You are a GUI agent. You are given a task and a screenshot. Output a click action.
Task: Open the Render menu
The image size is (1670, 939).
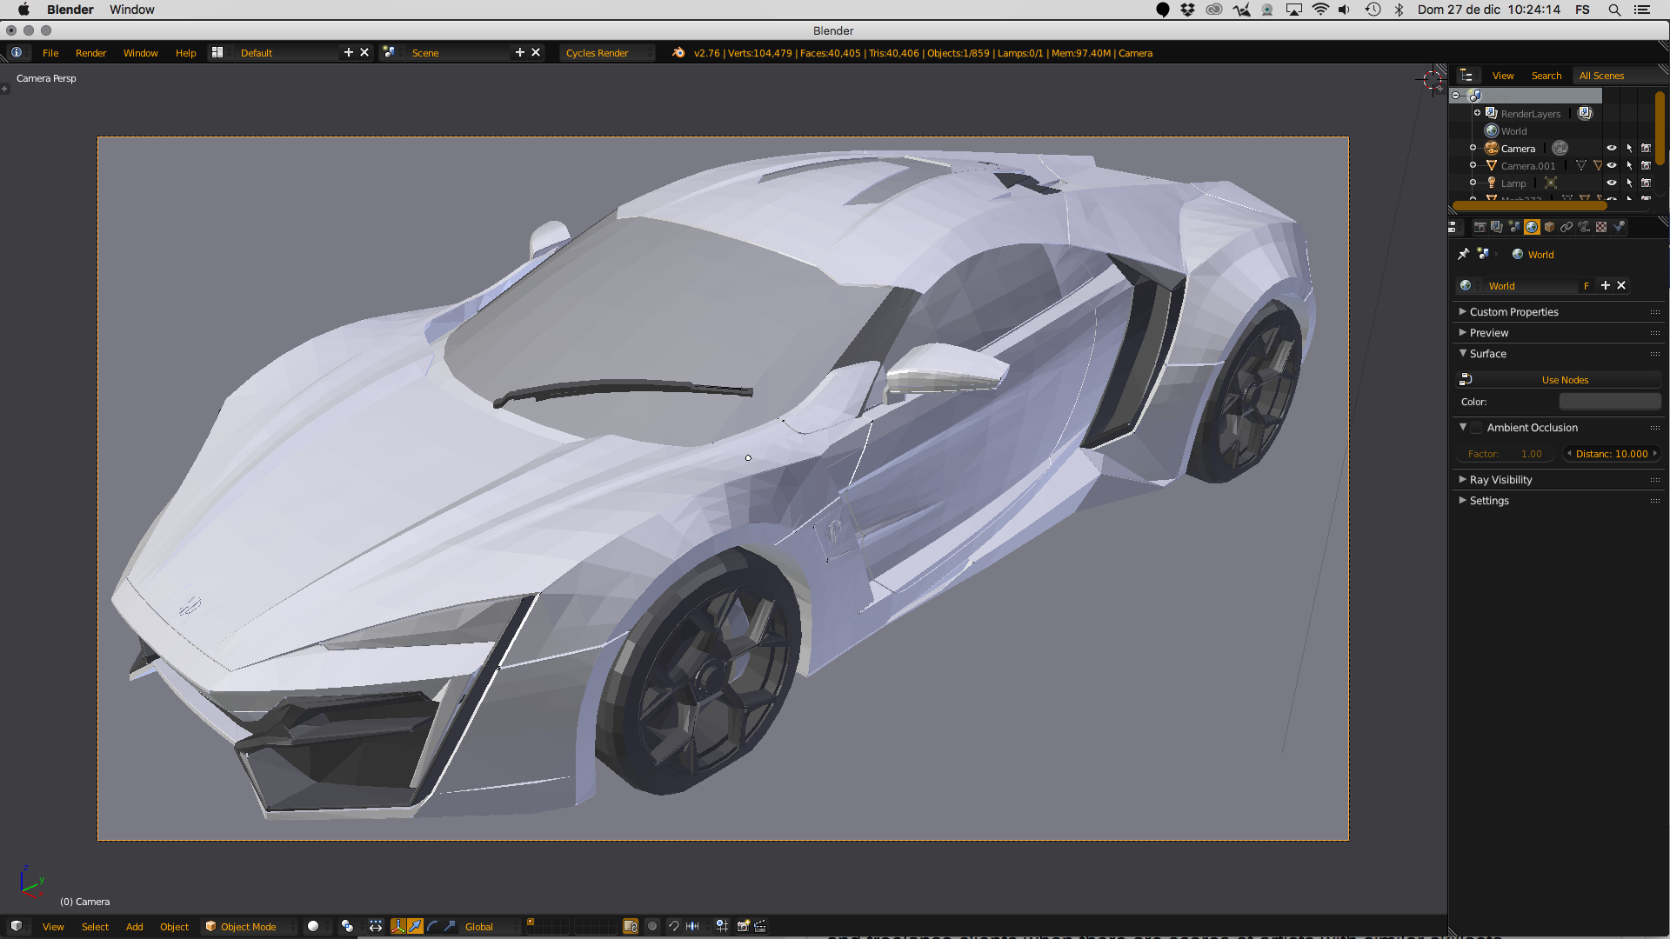click(90, 53)
